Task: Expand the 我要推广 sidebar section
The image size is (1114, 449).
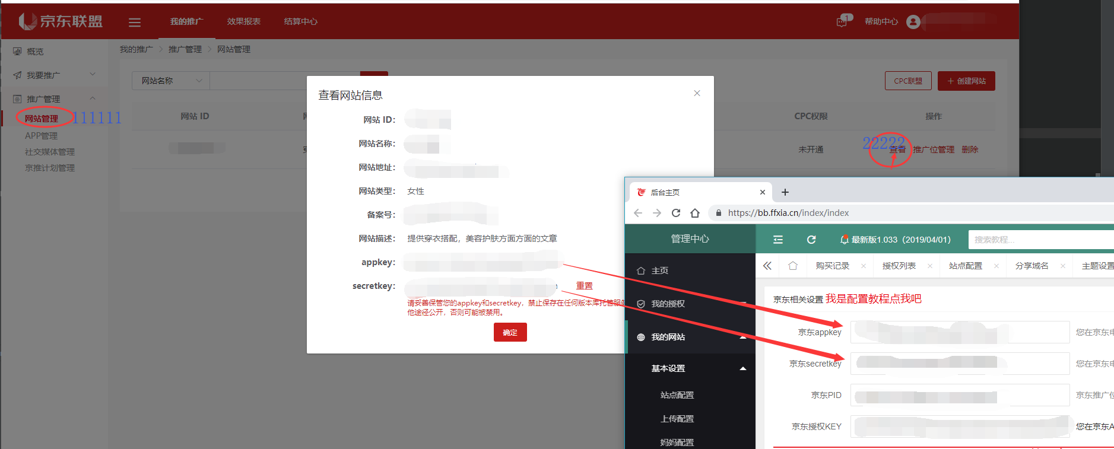Action: (x=55, y=75)
